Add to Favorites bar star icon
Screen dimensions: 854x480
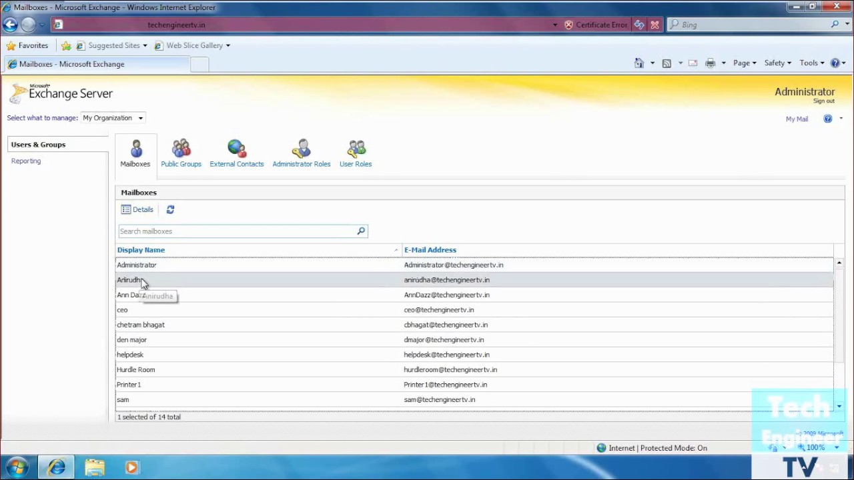(66, 45)
